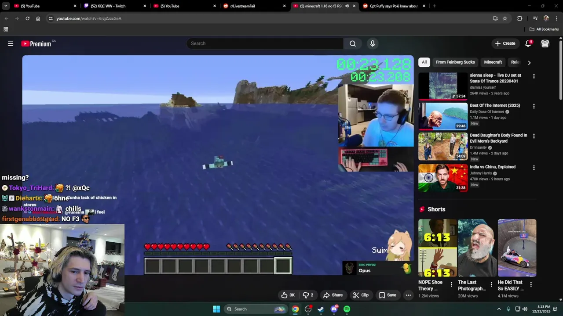This screenshot has width=563, height=316.
Task: Open more actions ellipsis under video
Action: tap(408, 295)
